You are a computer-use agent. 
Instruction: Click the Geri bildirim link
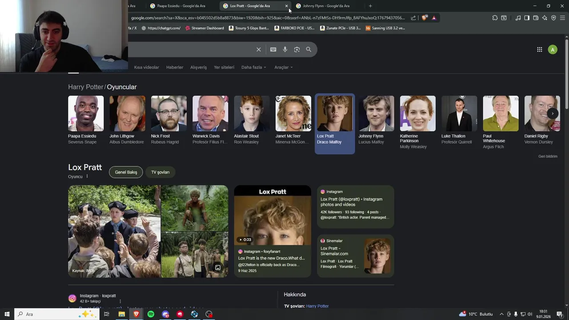click(x=548, y=156)
